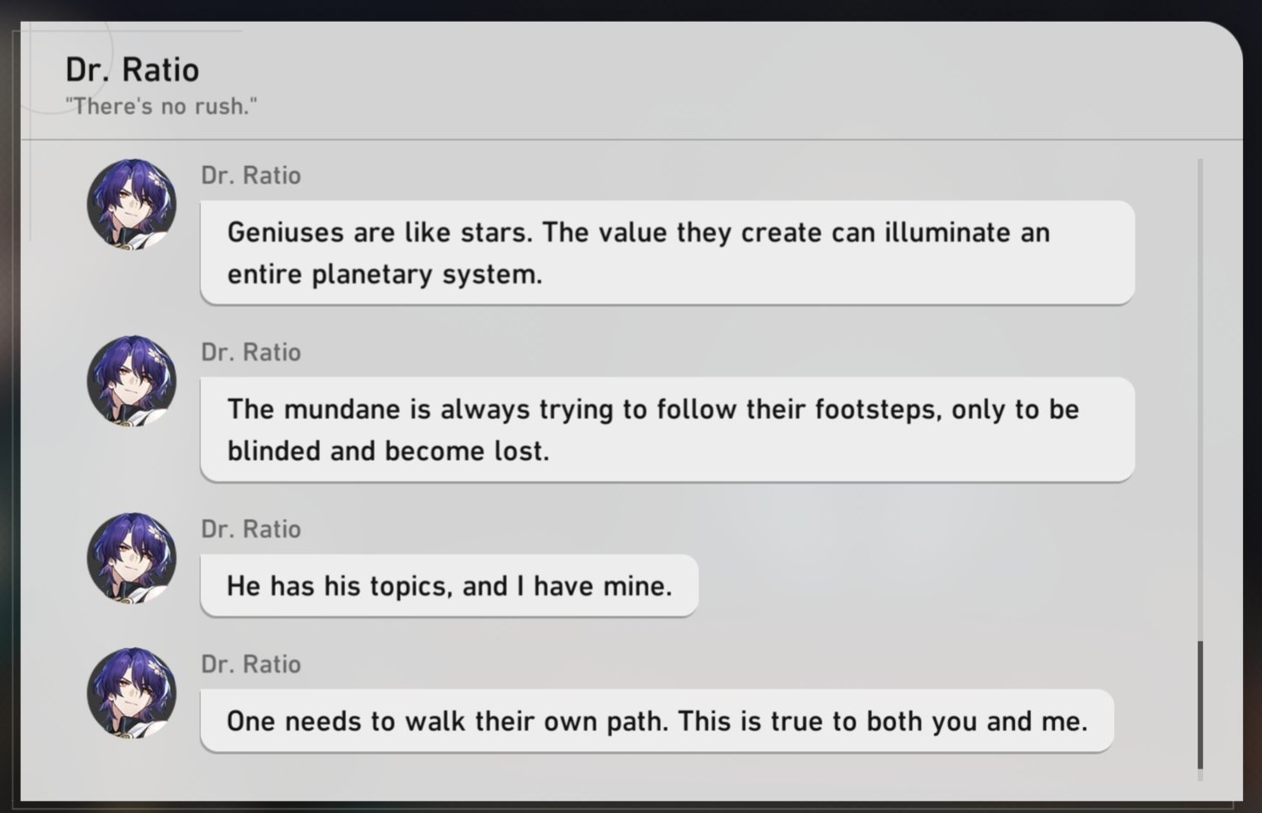Tap sender name above "The mundane is always" message

[x=250, y=352]
